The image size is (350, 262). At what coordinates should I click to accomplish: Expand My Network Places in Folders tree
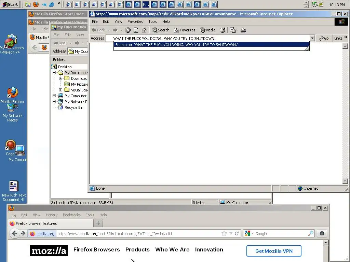[54, 102]
